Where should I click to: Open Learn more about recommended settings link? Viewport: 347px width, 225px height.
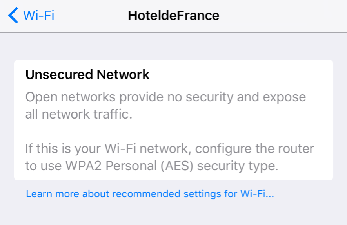pos(150,194)
